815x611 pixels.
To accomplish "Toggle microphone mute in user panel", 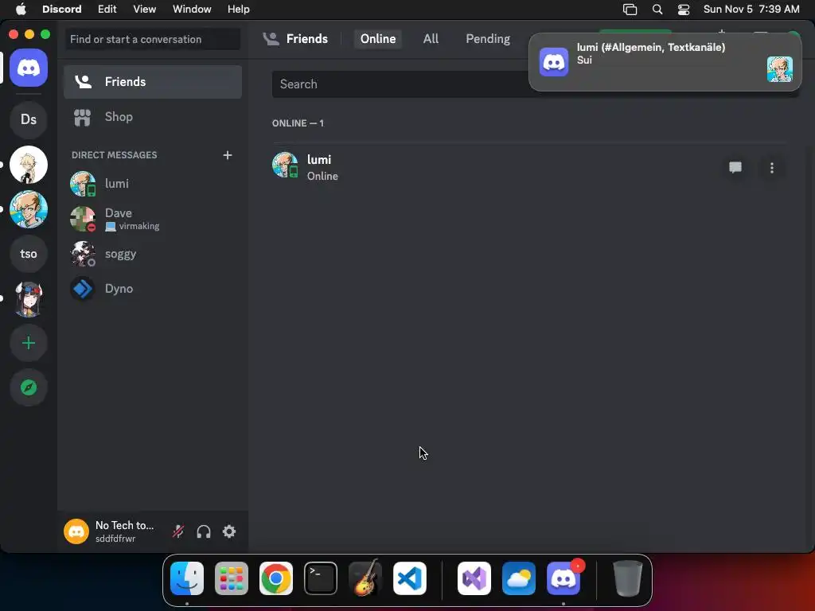I will click(178, 531).
